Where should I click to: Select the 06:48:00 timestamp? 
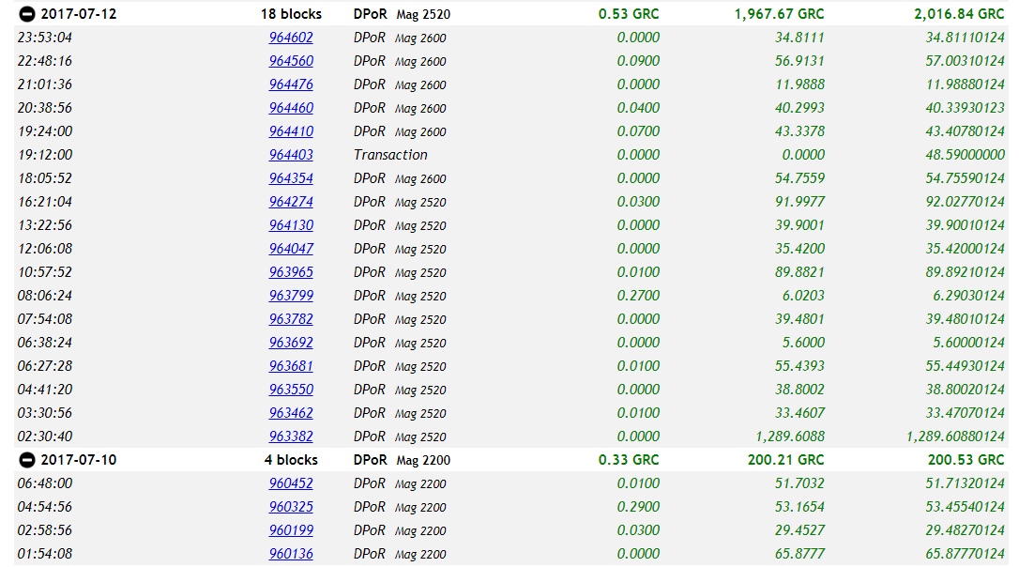coord(45,483)
